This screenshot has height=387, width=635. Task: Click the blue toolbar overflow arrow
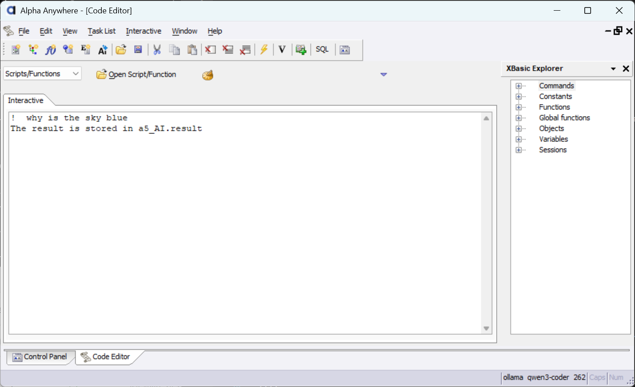tap(384, 74)
